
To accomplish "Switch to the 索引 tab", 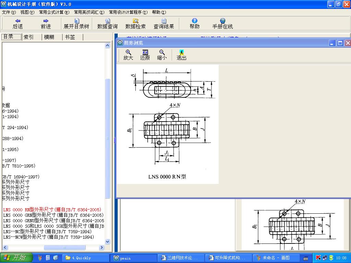I will 32,37.
